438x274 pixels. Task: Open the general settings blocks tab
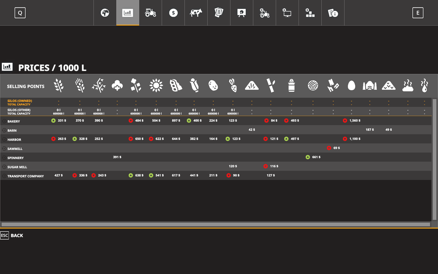click(310, 13)
